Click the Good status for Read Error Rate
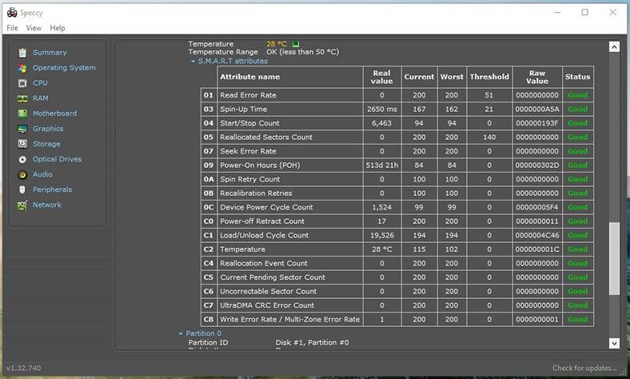This screenshot has width=630, height=379. pyautogui.click(x=578, y=95)
